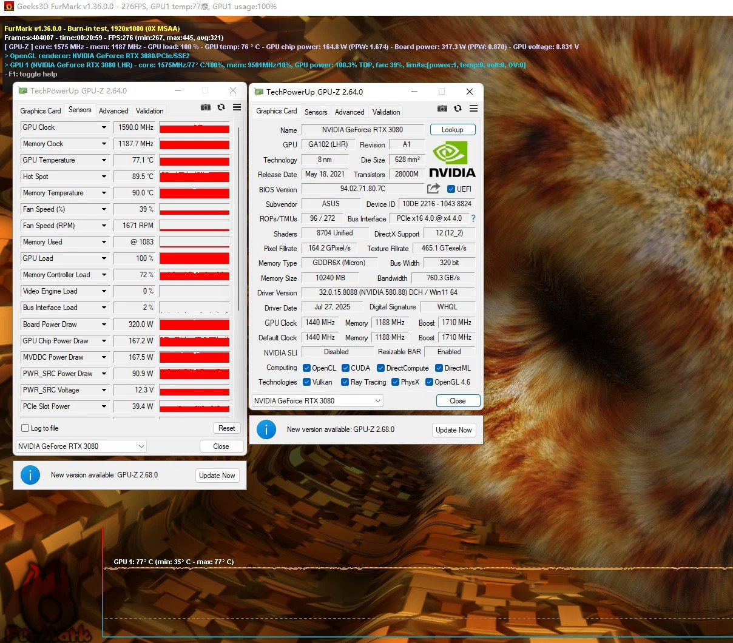Image resolution: width=733 pixels, height=643 pixels.
Task: Click BIOS share/export icon
Action: 433,189
